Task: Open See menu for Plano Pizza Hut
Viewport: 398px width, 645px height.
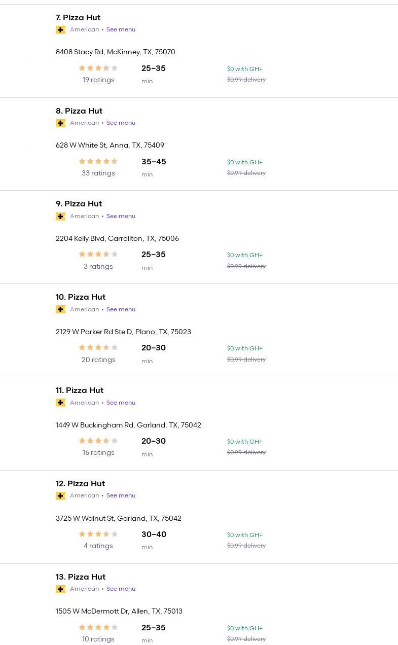Action: coord(121,309)
